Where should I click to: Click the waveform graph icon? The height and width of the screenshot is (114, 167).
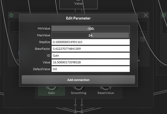point(142,40)
